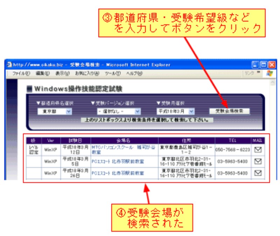Click the 会場名 column header
The width and height of the screenshot is (280, 236).
coord(124,141)
